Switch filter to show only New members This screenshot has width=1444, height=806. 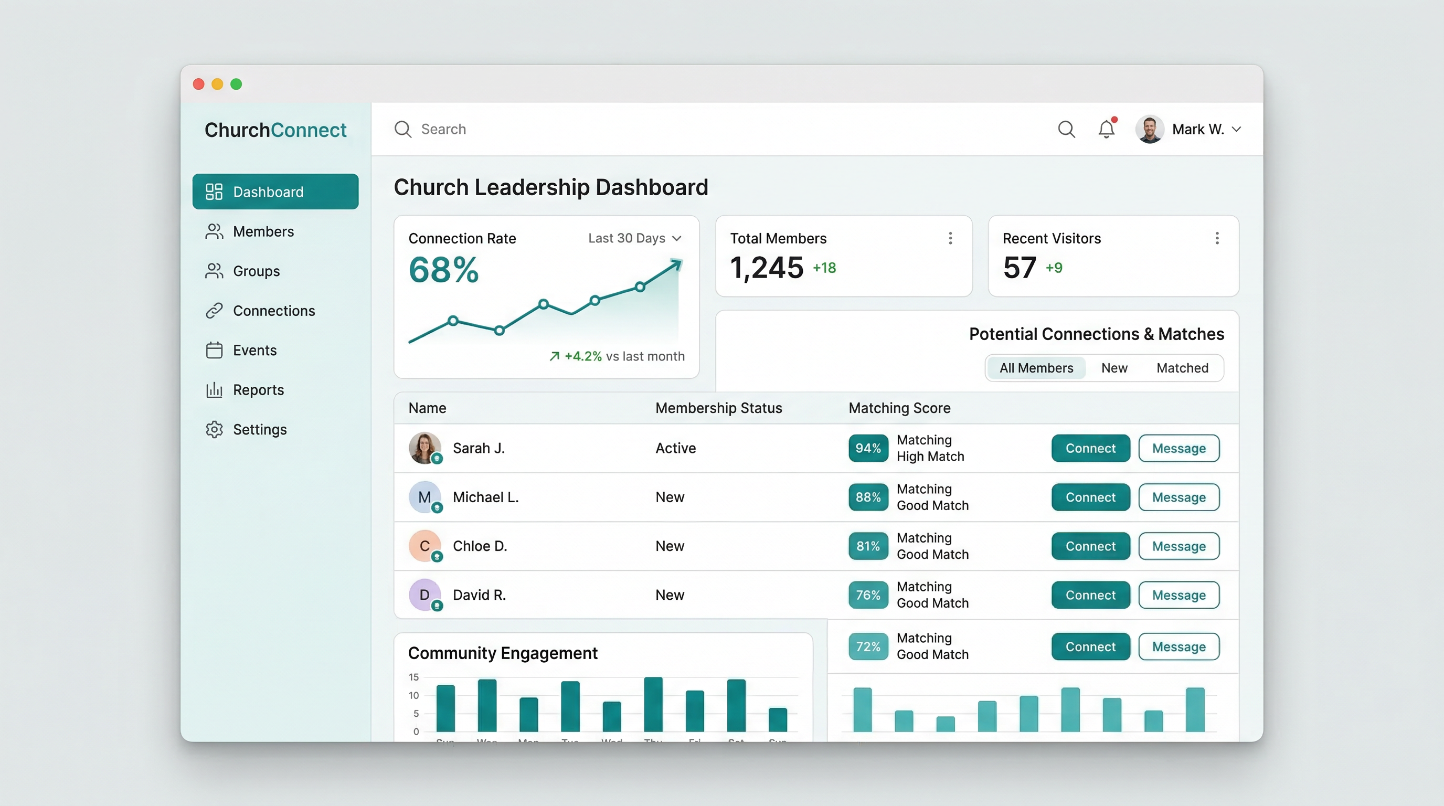1114,368
